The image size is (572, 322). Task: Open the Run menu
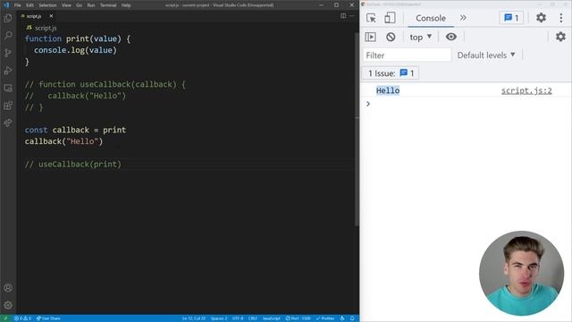click(91, 5)
